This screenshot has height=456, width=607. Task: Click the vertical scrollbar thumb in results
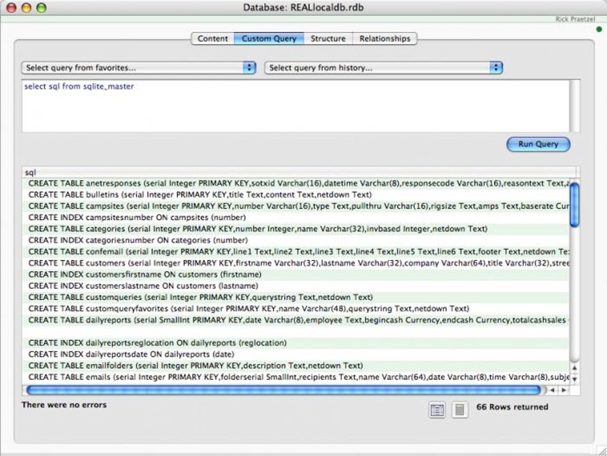click(574, 205)
